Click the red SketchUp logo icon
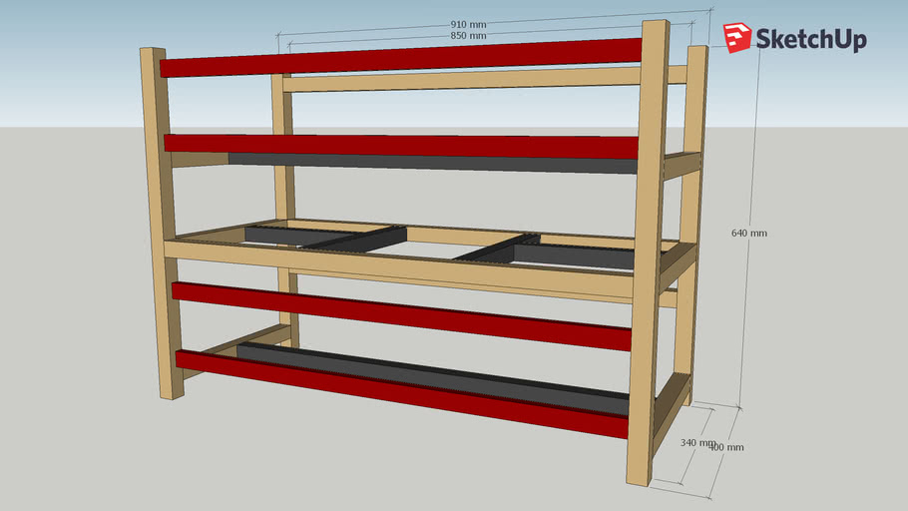The height and width of the screenshot is (511, 908). point(737,37)
